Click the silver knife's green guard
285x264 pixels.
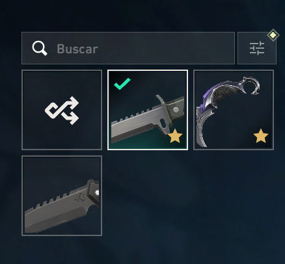(164, 111)
